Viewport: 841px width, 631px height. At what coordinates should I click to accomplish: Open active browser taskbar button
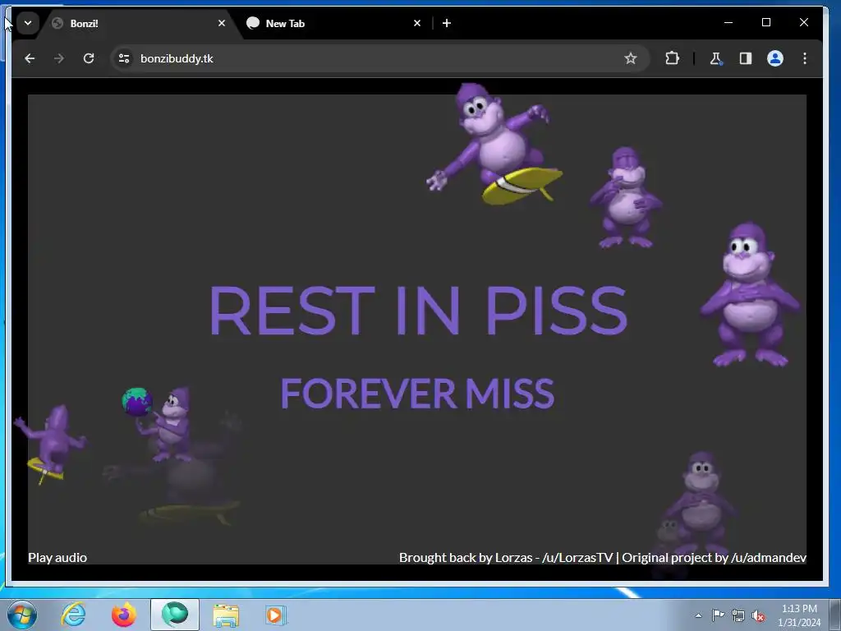(x=175, y=615)
